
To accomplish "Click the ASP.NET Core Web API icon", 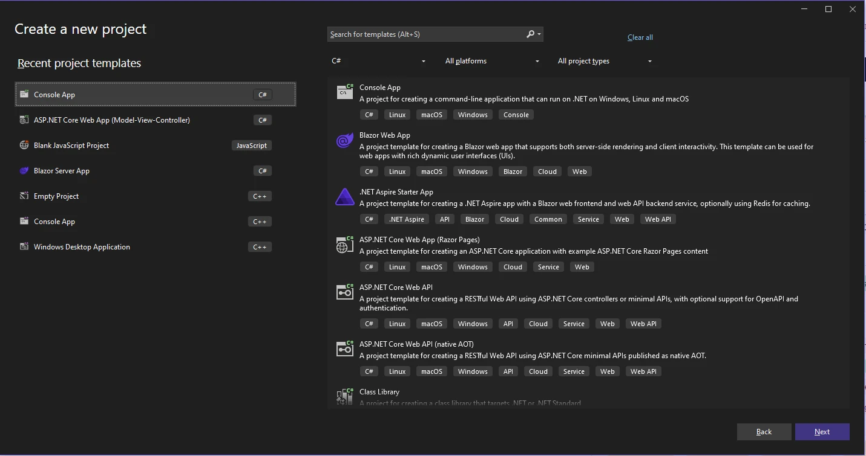I will [345, 292].
